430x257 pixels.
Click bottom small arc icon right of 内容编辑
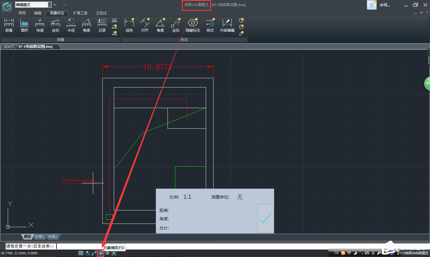pos(241,33)
